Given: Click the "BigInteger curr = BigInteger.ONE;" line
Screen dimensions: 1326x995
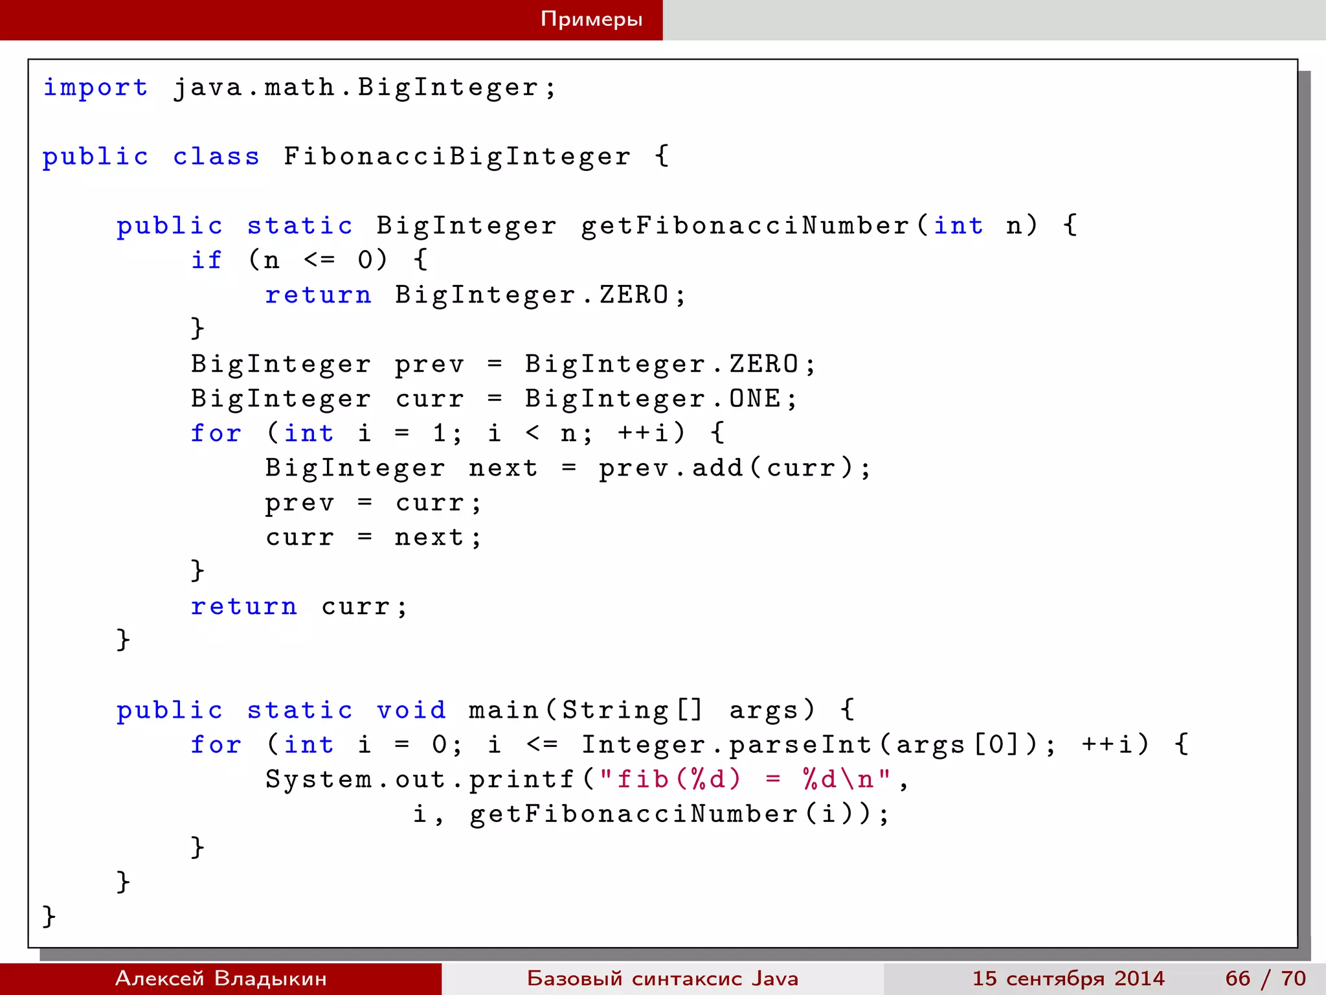Looking at the screenshot, I should point(494,398).
